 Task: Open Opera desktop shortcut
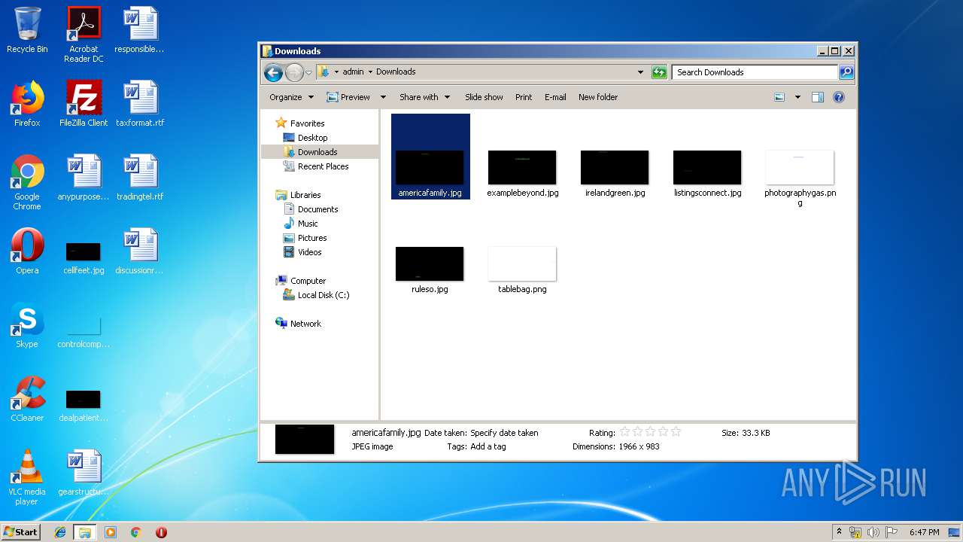point(27,251)
